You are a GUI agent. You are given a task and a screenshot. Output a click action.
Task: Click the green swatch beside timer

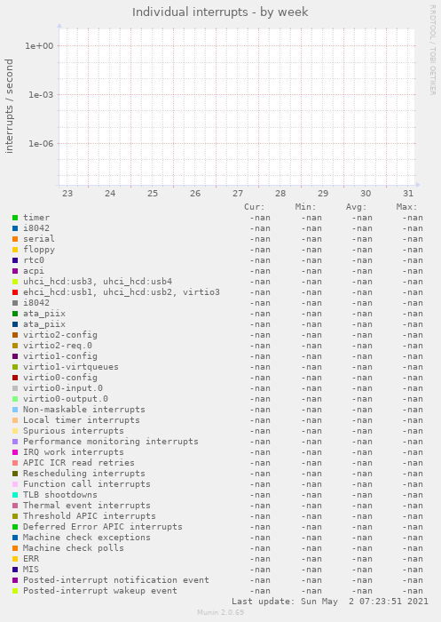tap(15, 218)
